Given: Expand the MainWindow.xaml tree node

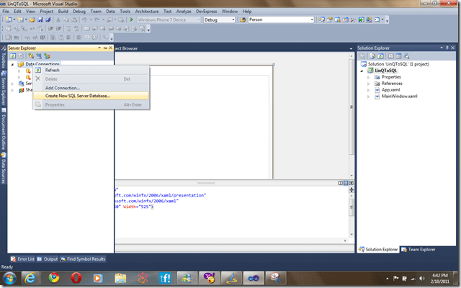Looking at the screenshot, I should [369, 95].
